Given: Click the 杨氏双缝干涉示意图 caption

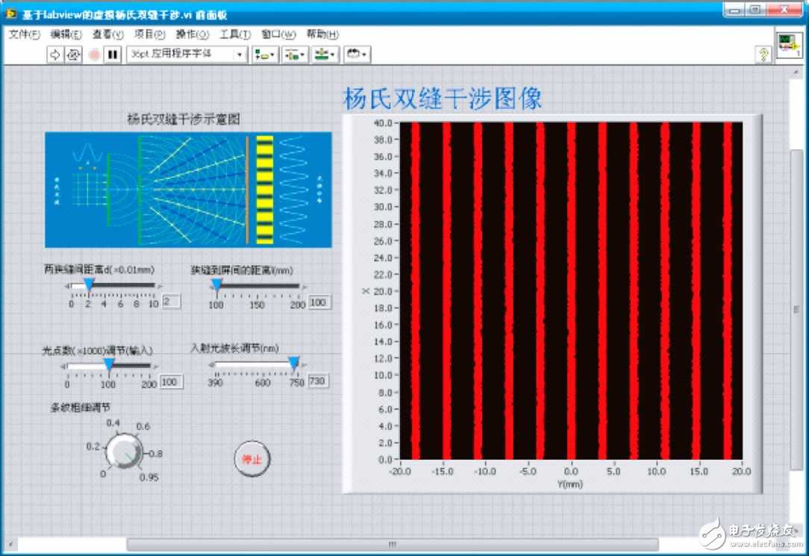Looking at the screenshot, I should coord(184,119).
